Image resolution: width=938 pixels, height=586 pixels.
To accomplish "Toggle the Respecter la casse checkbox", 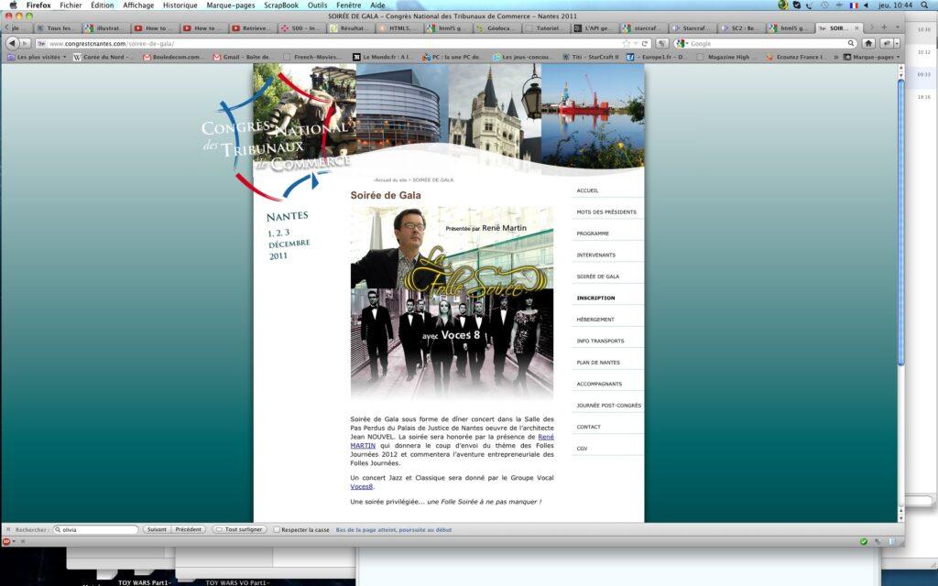I will (277, 530).
